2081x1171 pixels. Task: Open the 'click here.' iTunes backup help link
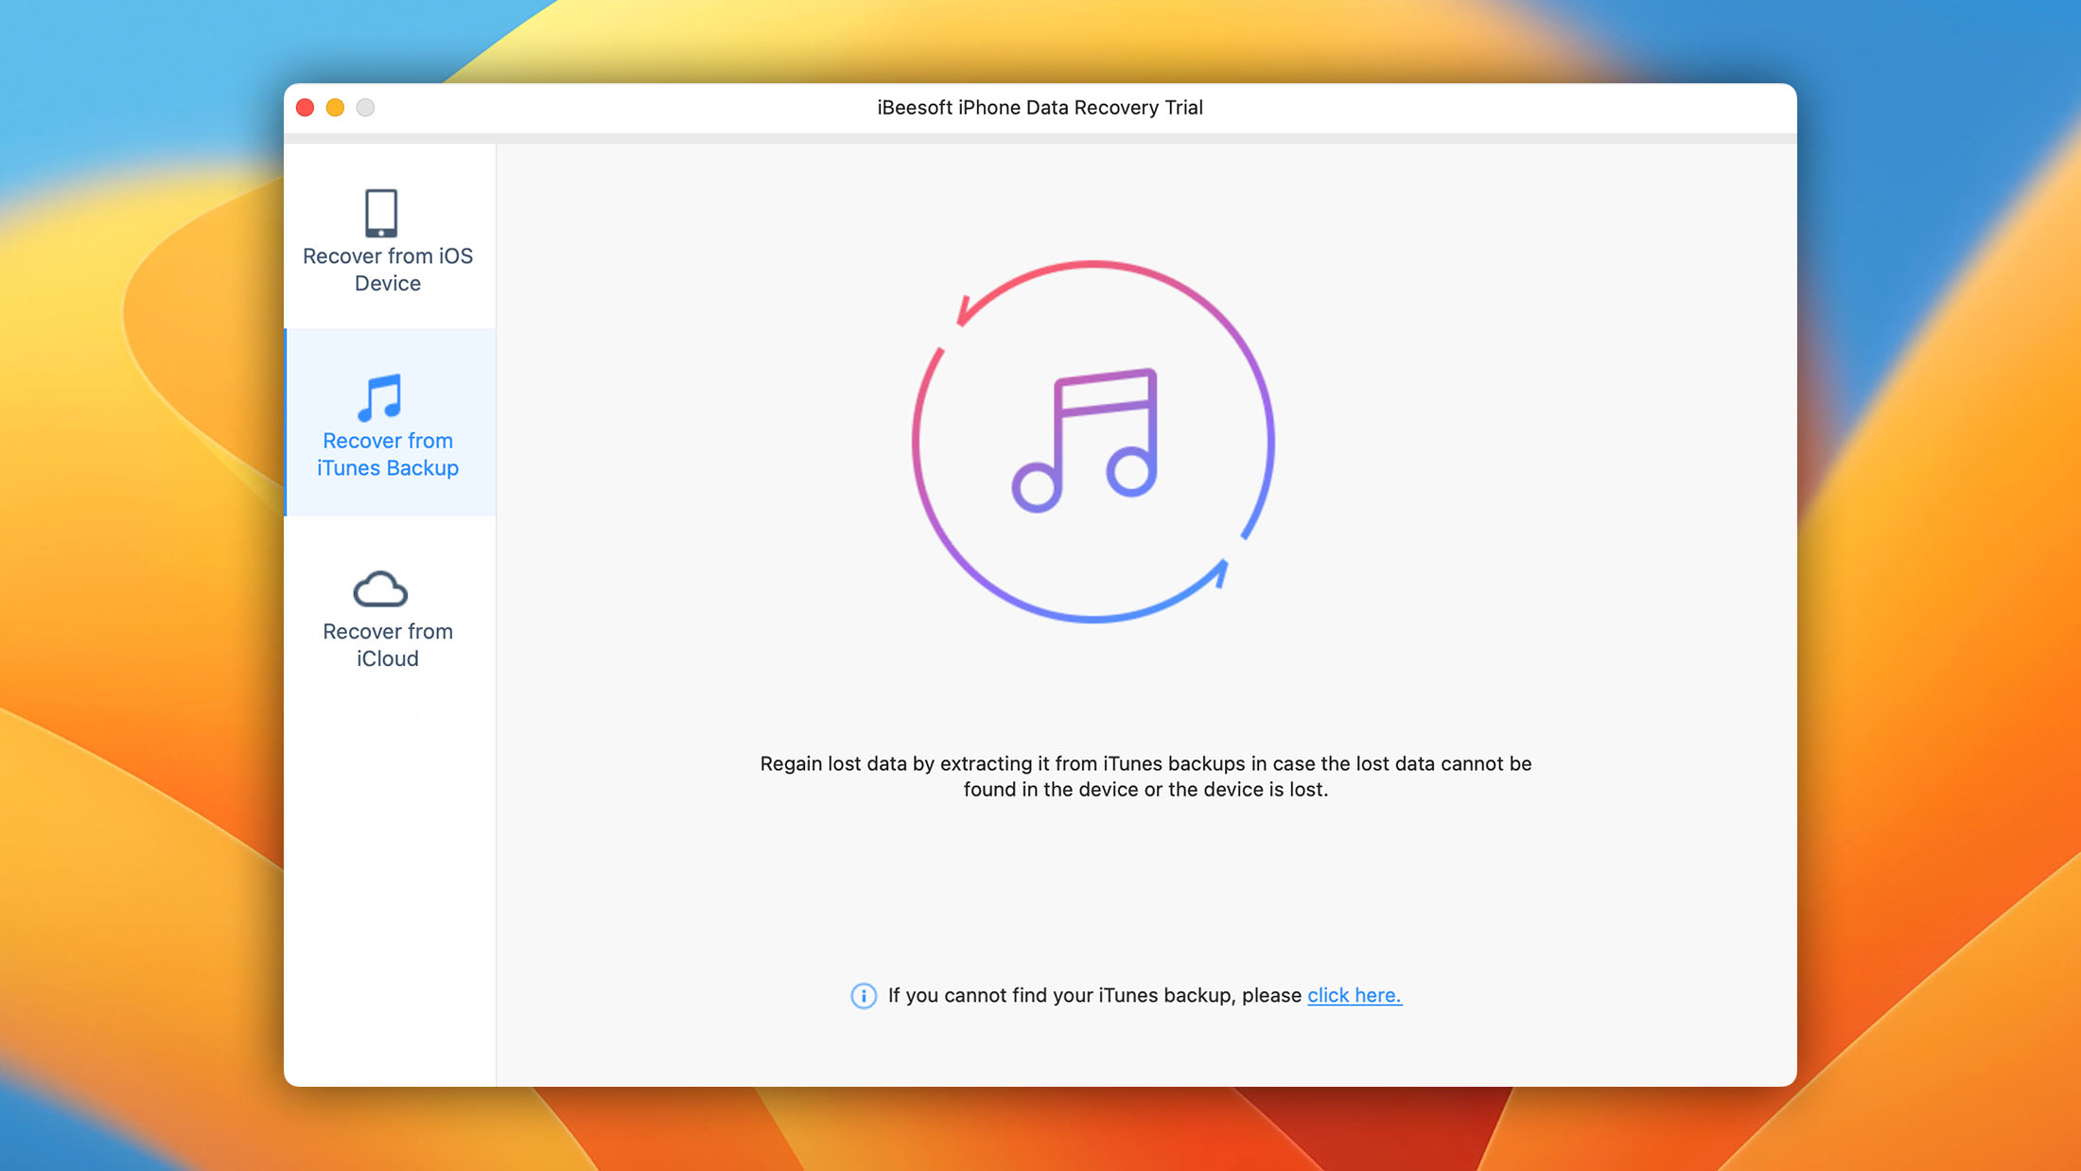[1355, 995]
